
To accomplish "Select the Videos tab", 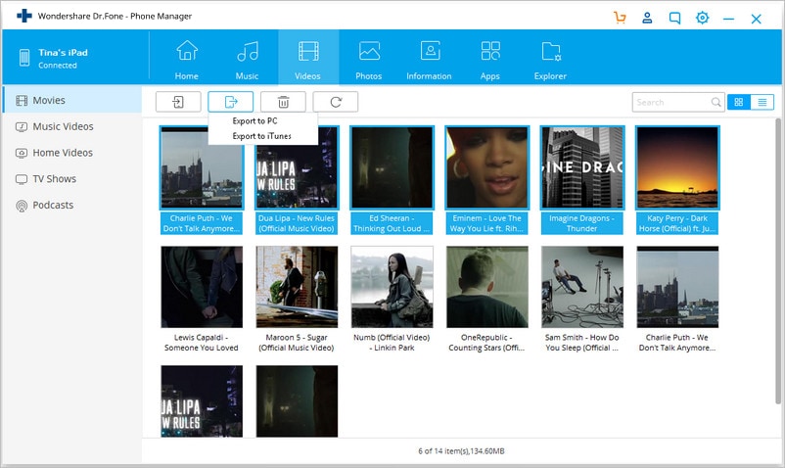I will tap(308, 57).
